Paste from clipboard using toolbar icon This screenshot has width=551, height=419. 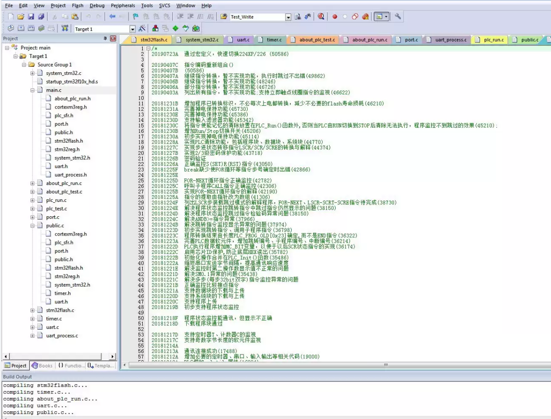(x=74, y=17)
